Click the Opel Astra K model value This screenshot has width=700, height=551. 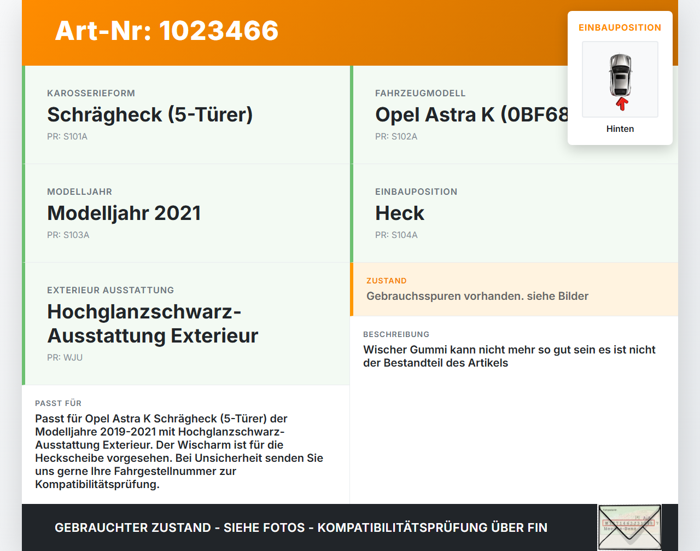coord(471,114)
